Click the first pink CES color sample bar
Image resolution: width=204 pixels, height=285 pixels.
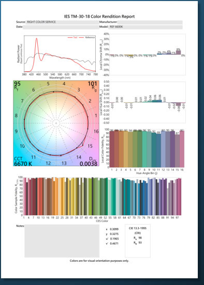tap(25, 197)
